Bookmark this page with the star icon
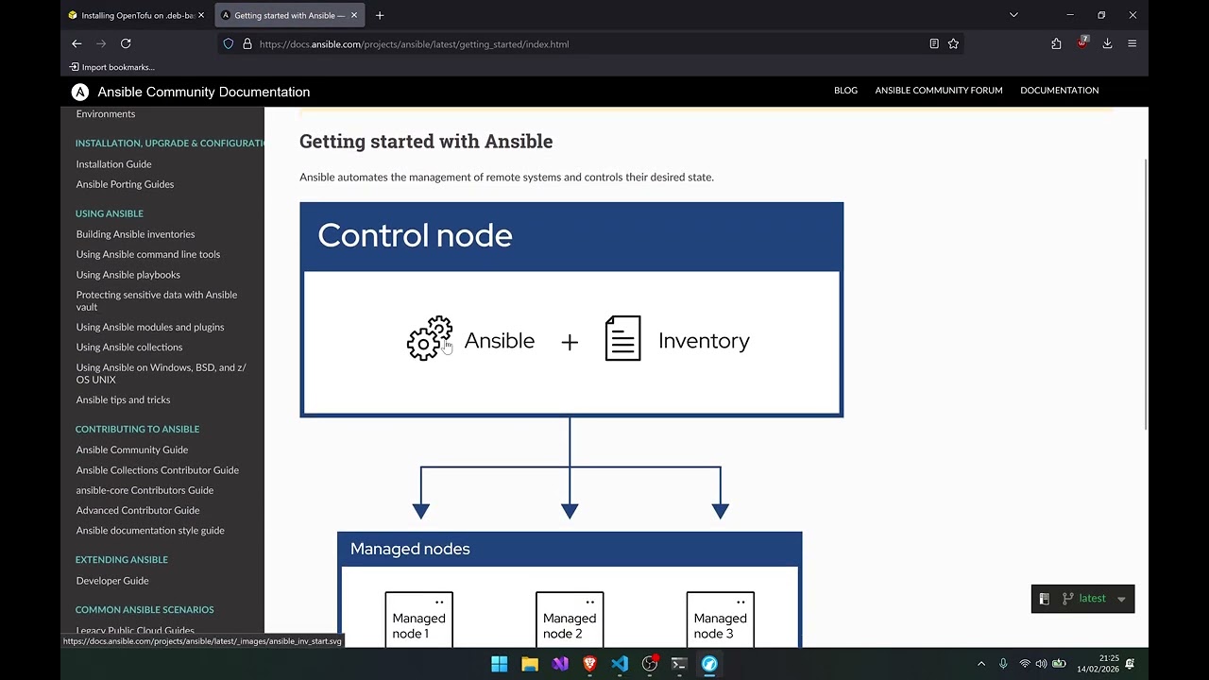The image size is (1209, 680). [x=953, y=43]
